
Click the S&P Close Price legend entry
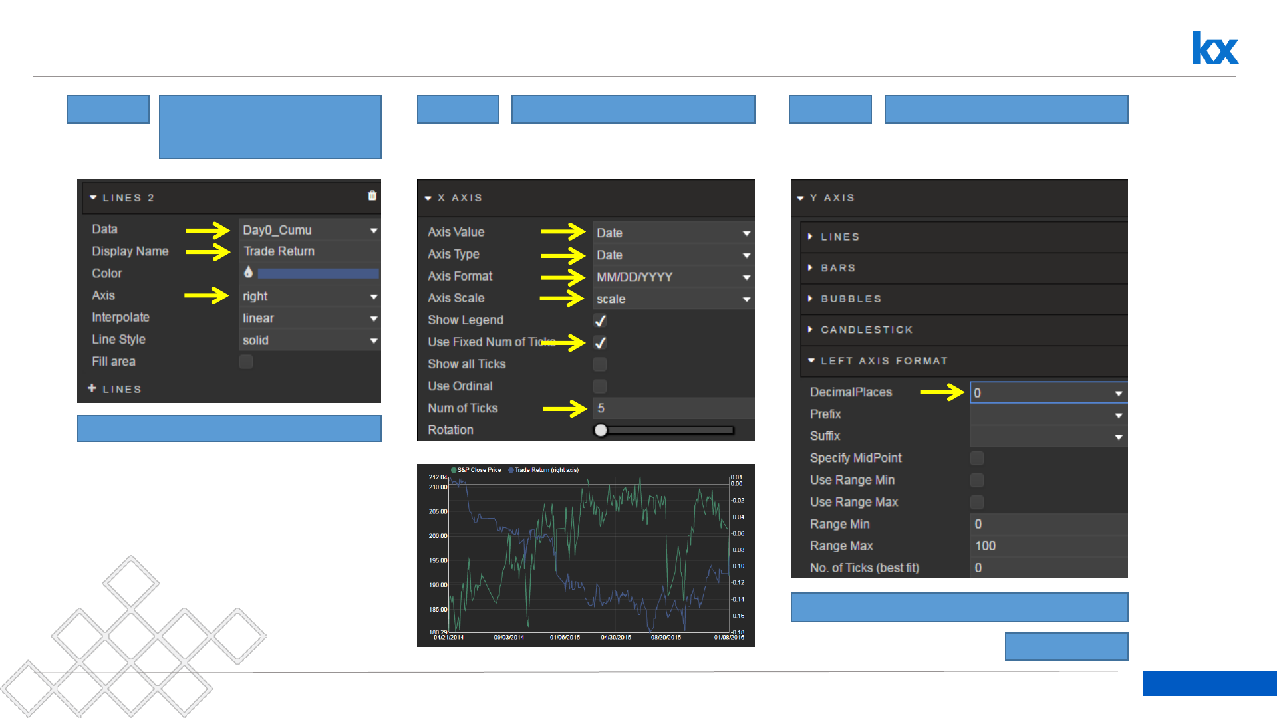coord(478,470)
